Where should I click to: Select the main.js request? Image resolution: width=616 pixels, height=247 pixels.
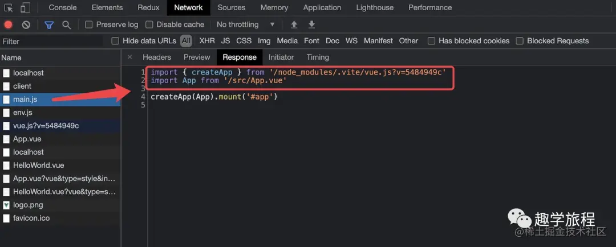[x=60, y=100]
